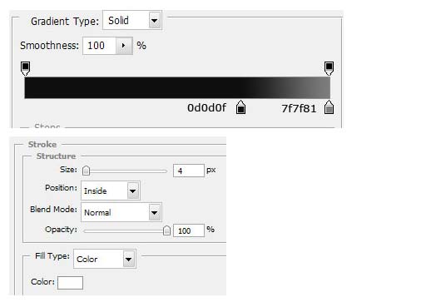Screen dimensions: 441x302
Task: Open the white stroke Color swatch
Action: tap(71, 283)
